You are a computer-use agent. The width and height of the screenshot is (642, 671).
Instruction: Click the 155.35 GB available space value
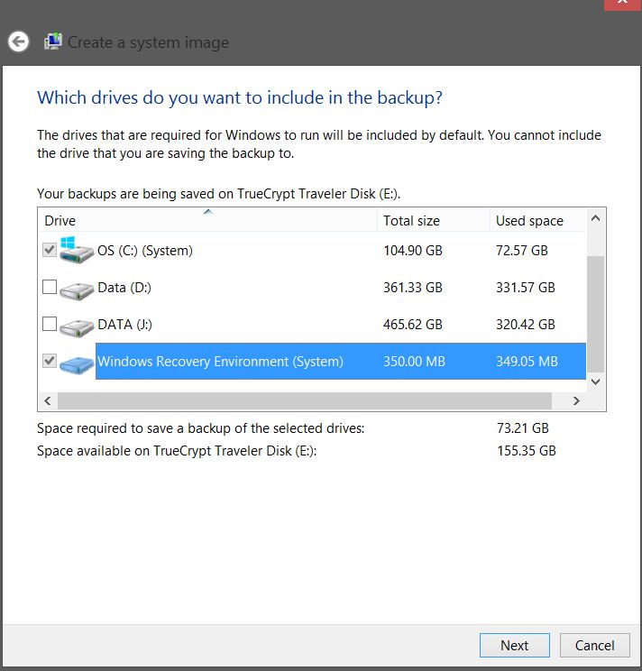526,451
